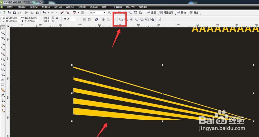This screenshot has width=259, height=137.
Task: Click the x position field 684.595 mm
Action: pos(13,18)
